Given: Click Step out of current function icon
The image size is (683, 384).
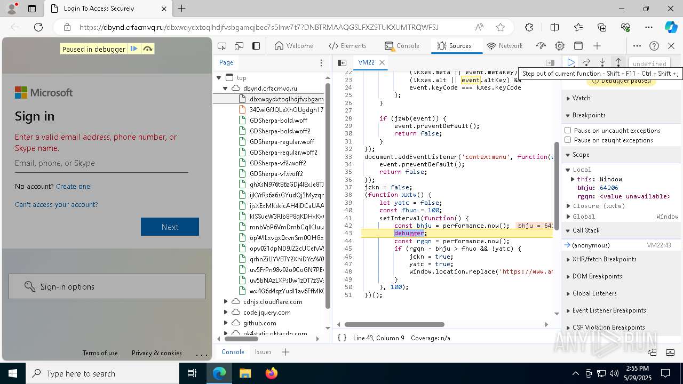Looking at the screenshot, I should [618, 63].
